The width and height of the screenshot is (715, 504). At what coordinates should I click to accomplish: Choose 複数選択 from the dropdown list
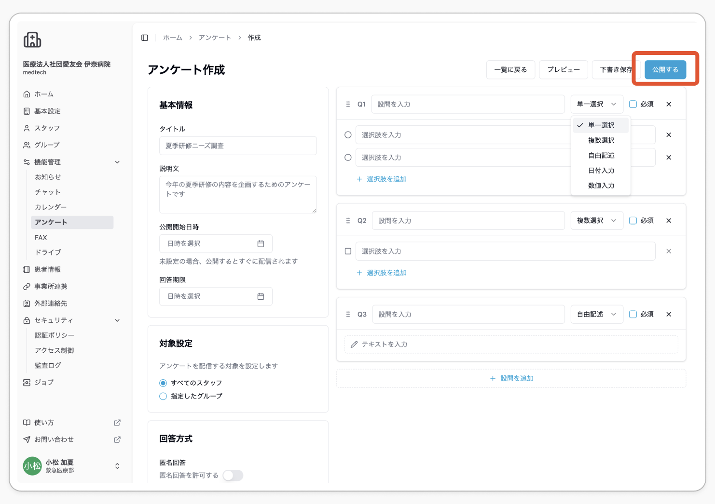pos(601,140)
